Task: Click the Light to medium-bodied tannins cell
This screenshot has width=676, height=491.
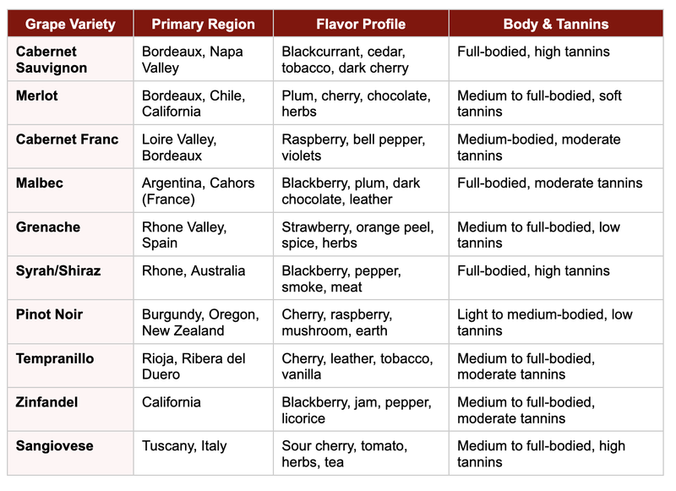Action: [x=544, y=323]
